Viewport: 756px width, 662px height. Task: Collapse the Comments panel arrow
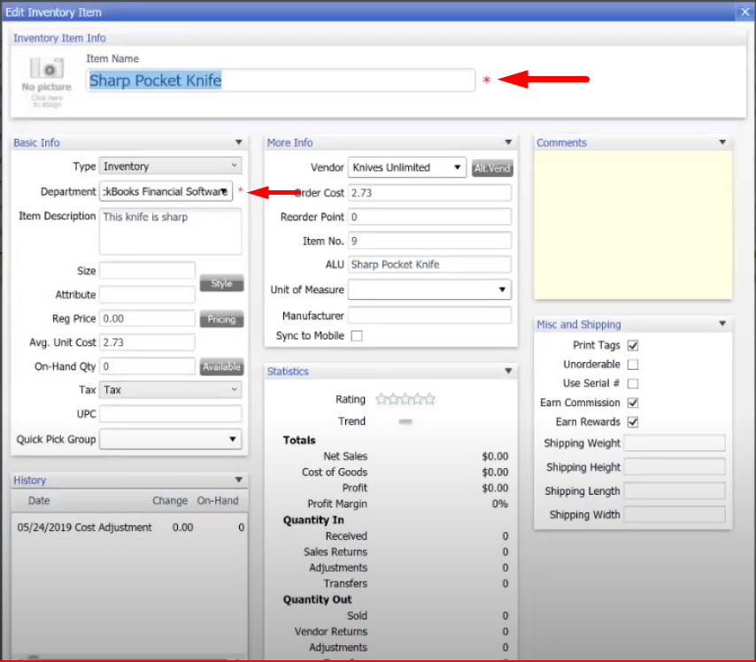722,142
